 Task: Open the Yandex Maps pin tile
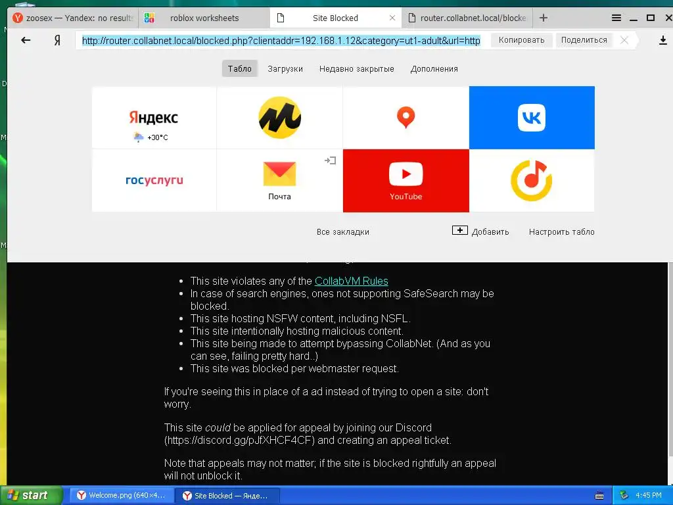click(406, 118)
